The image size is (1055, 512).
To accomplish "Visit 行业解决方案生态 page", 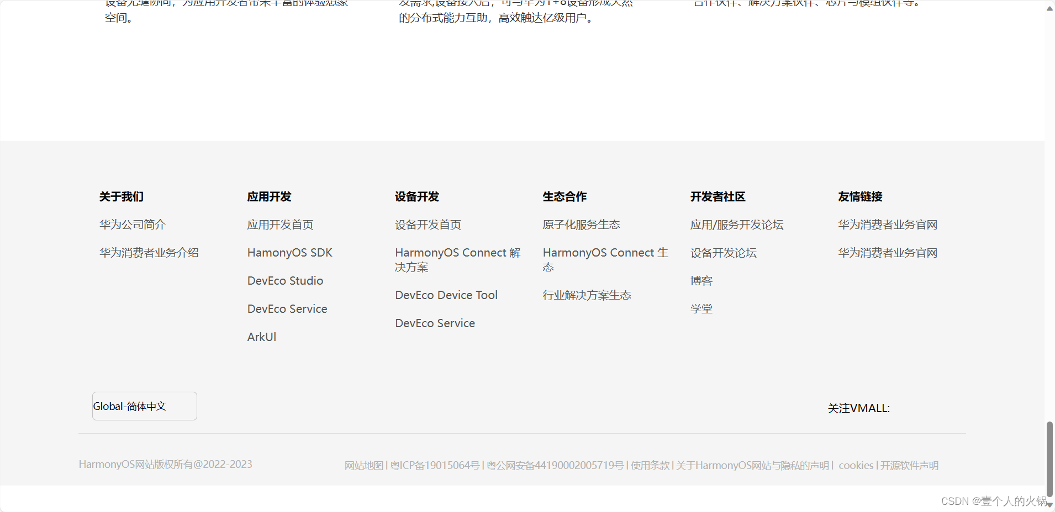I will coord(587,295).
